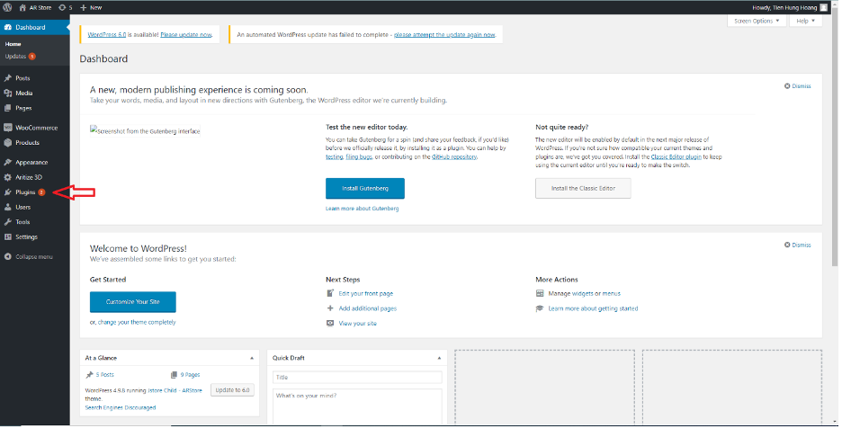Click the broken Gutenberg interface screenshot image

tap(145, 131)
